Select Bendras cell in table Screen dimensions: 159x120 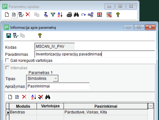click(23, 112)
